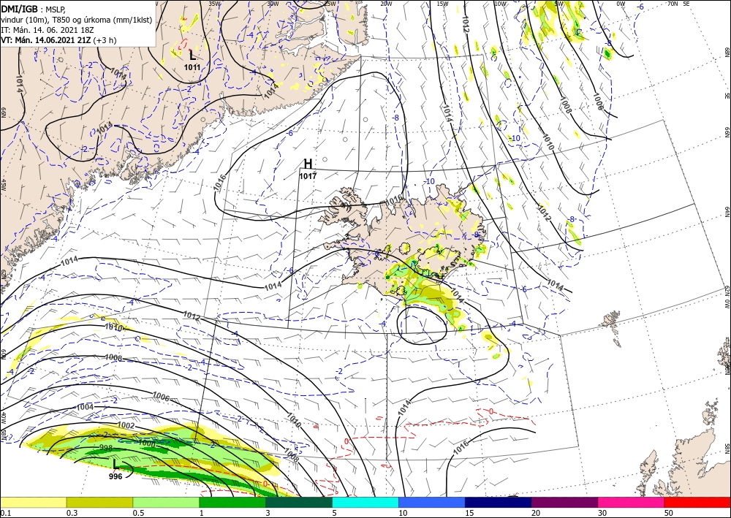Image resolution: width=731 pixels, height=518 pixels.
Task: Click the 1011 pressure value over Greenland
Action: click(x=192, y=67)
